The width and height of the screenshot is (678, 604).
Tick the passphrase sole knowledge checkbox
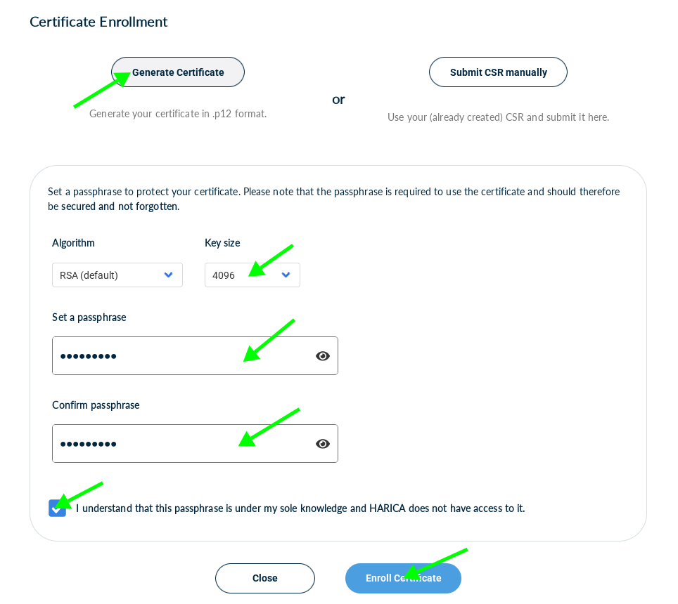pos(57,508)
